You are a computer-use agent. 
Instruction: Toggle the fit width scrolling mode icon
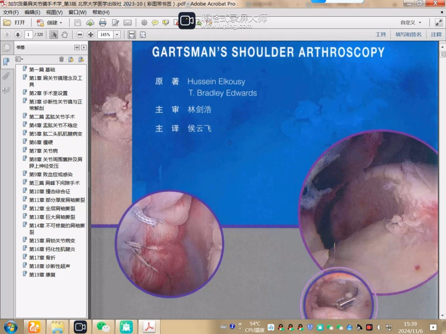coord(132,34)
